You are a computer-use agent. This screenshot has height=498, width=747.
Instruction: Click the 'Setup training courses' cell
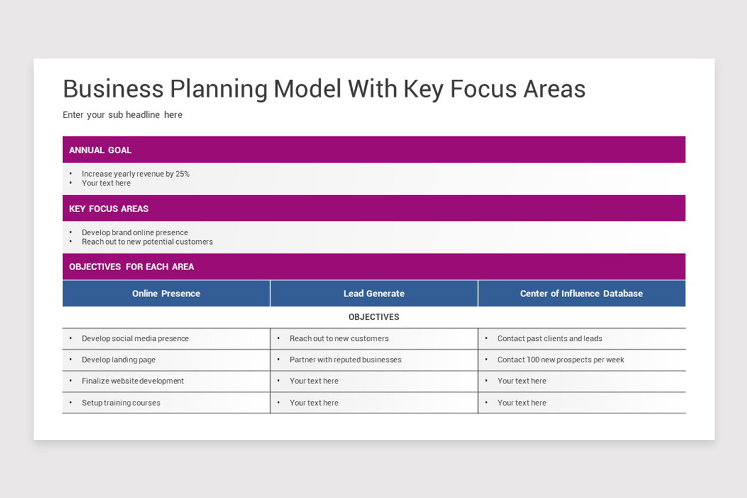point(166,403)
